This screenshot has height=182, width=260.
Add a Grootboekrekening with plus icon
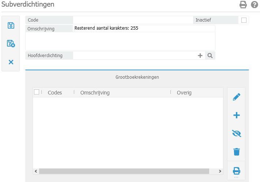coord(237,115)
